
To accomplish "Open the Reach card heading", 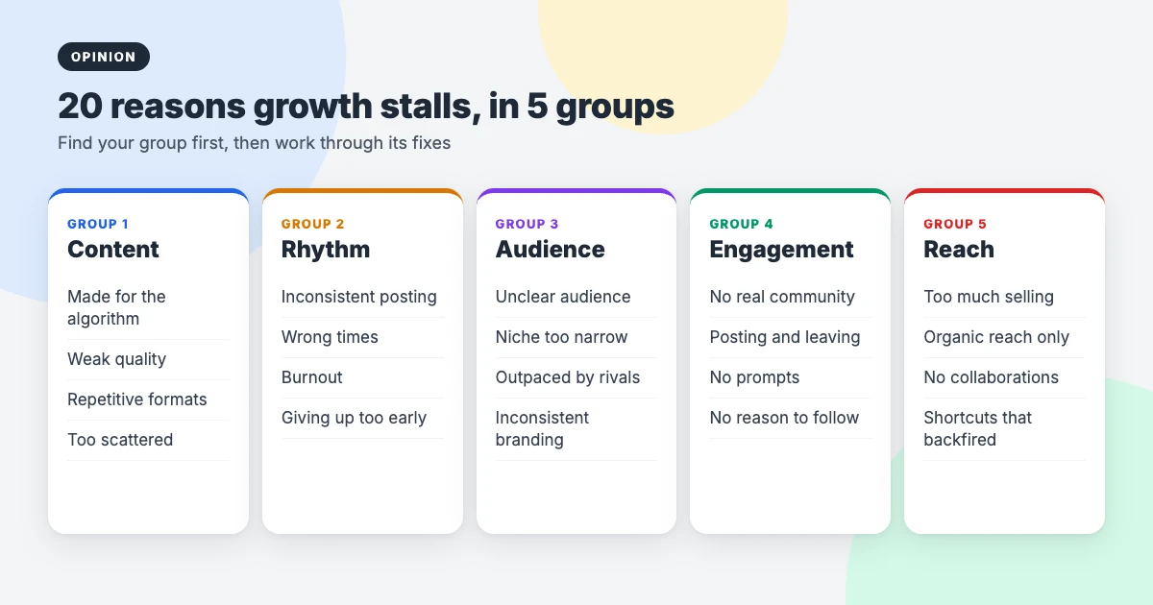I will click(959, 249).
